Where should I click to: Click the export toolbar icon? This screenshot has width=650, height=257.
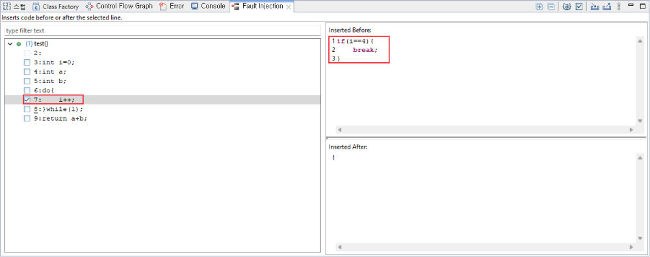pos(606,6)
